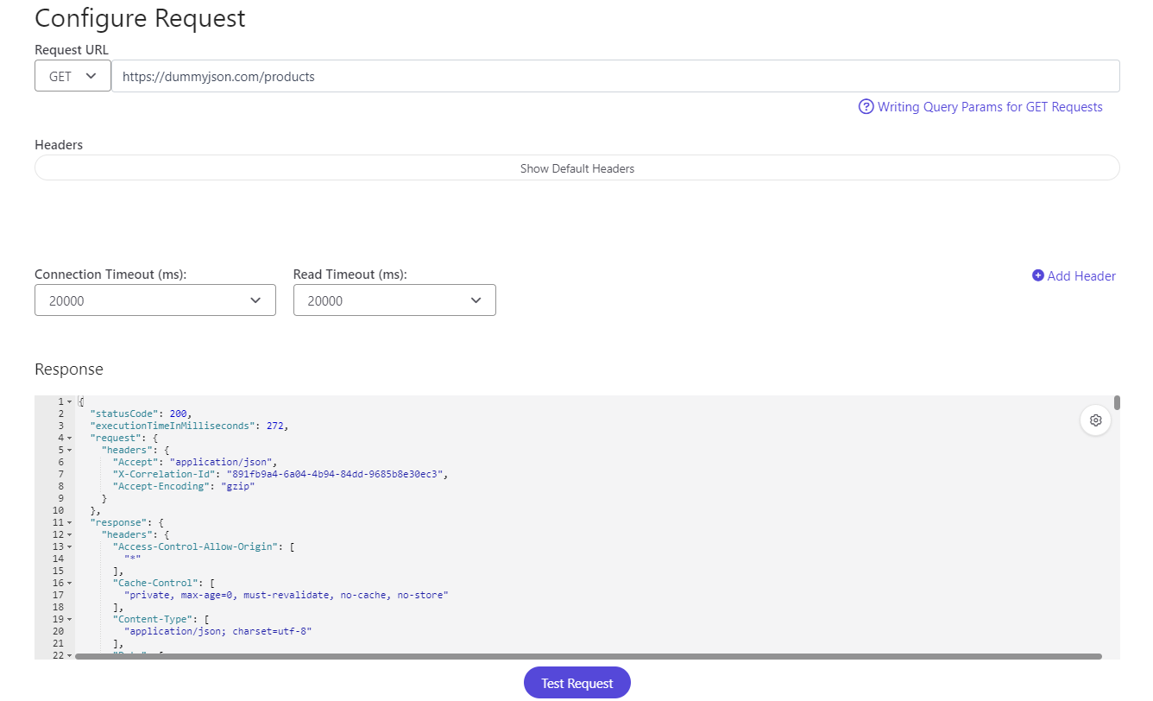Collapse Content-Type fold on line 19
Image resolution: width=1153 pixels, height=701 pixels.
69,619
